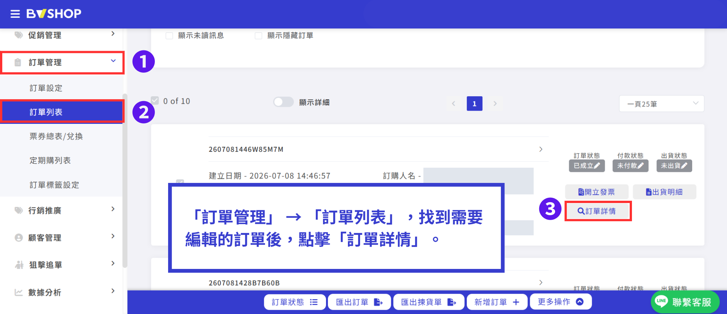Edit 訂單狀態 via the 已成立 pencil badge
This screenshot has height=314, width=727.
click(x=587, y=166)
